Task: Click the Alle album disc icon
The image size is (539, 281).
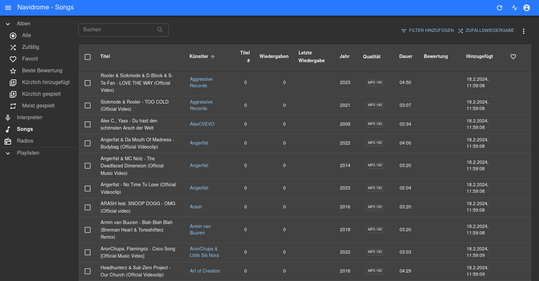Action: point(13,35)
